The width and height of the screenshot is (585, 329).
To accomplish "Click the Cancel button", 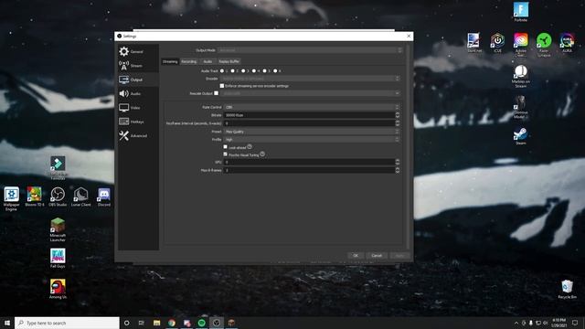I will (x=377, y=256).
